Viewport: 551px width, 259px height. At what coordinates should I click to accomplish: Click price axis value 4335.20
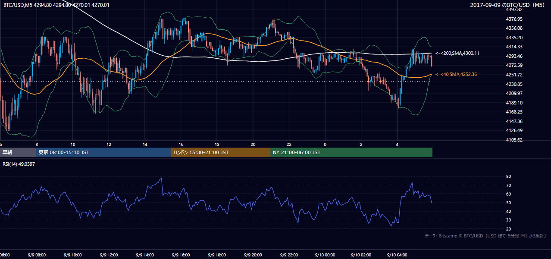pyautogui.click(x=514, y=38)
